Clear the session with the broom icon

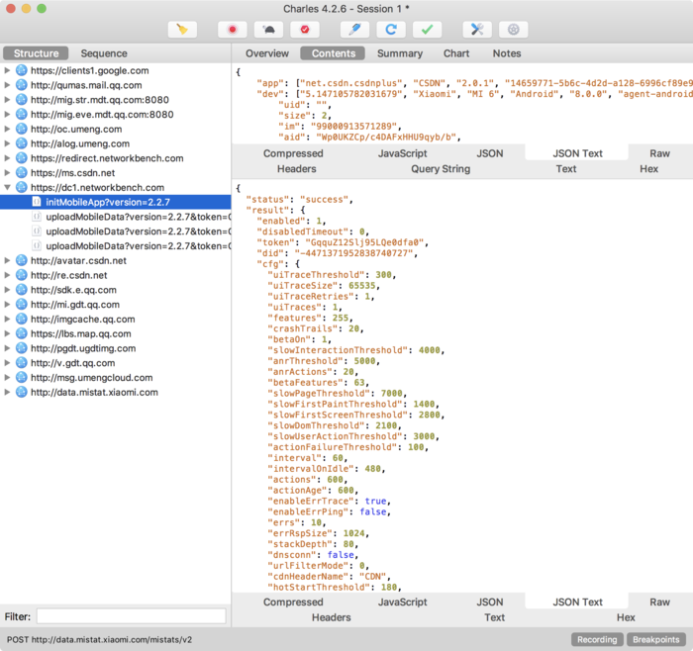tap(182, 30)
